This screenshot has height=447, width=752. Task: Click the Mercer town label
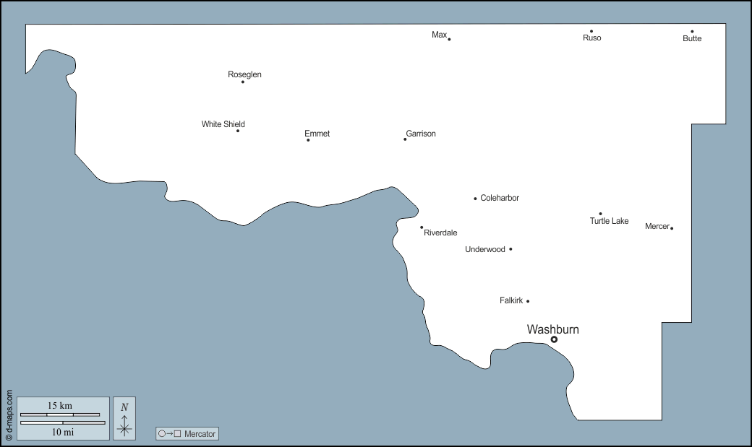click(657, 226)
